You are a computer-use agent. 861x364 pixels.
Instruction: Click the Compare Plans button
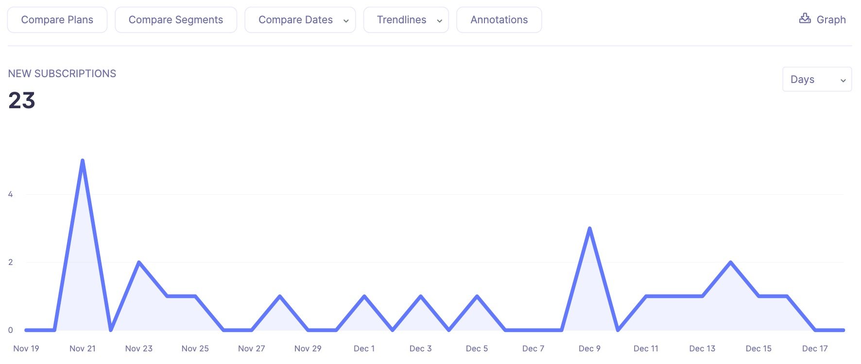[x=57, y=20]
